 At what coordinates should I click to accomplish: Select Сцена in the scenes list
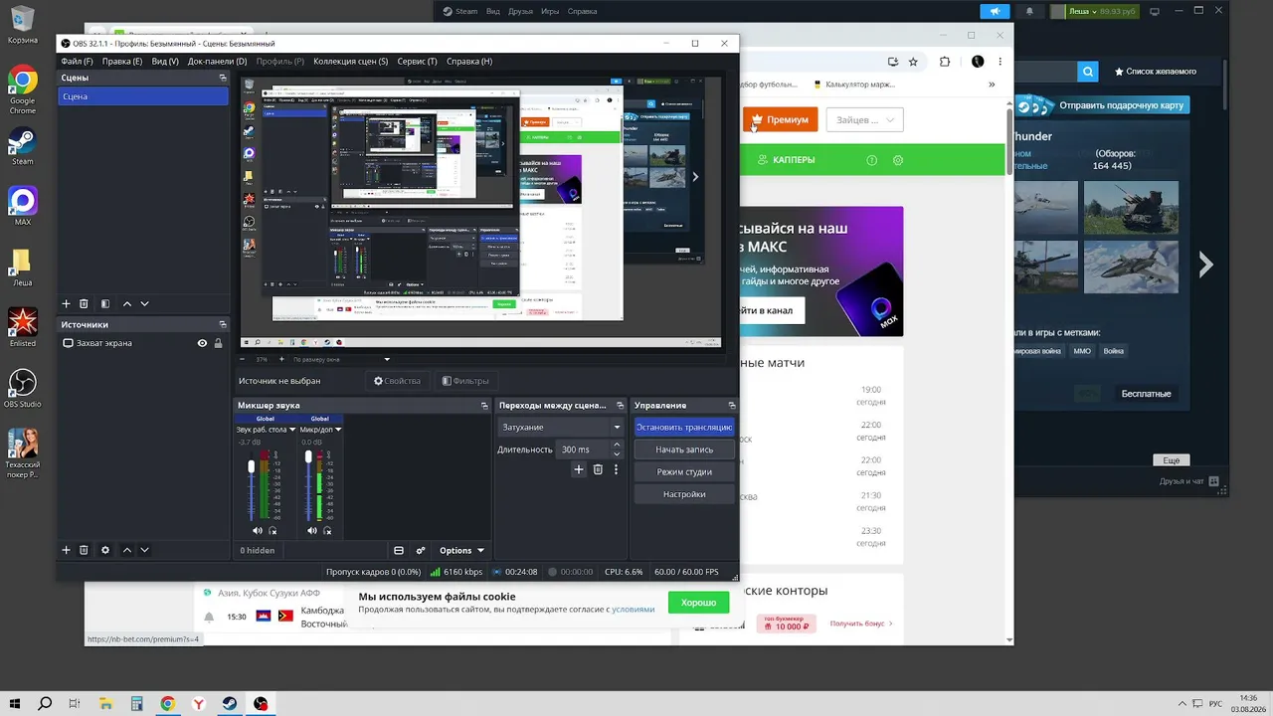[x=143, y=96]
